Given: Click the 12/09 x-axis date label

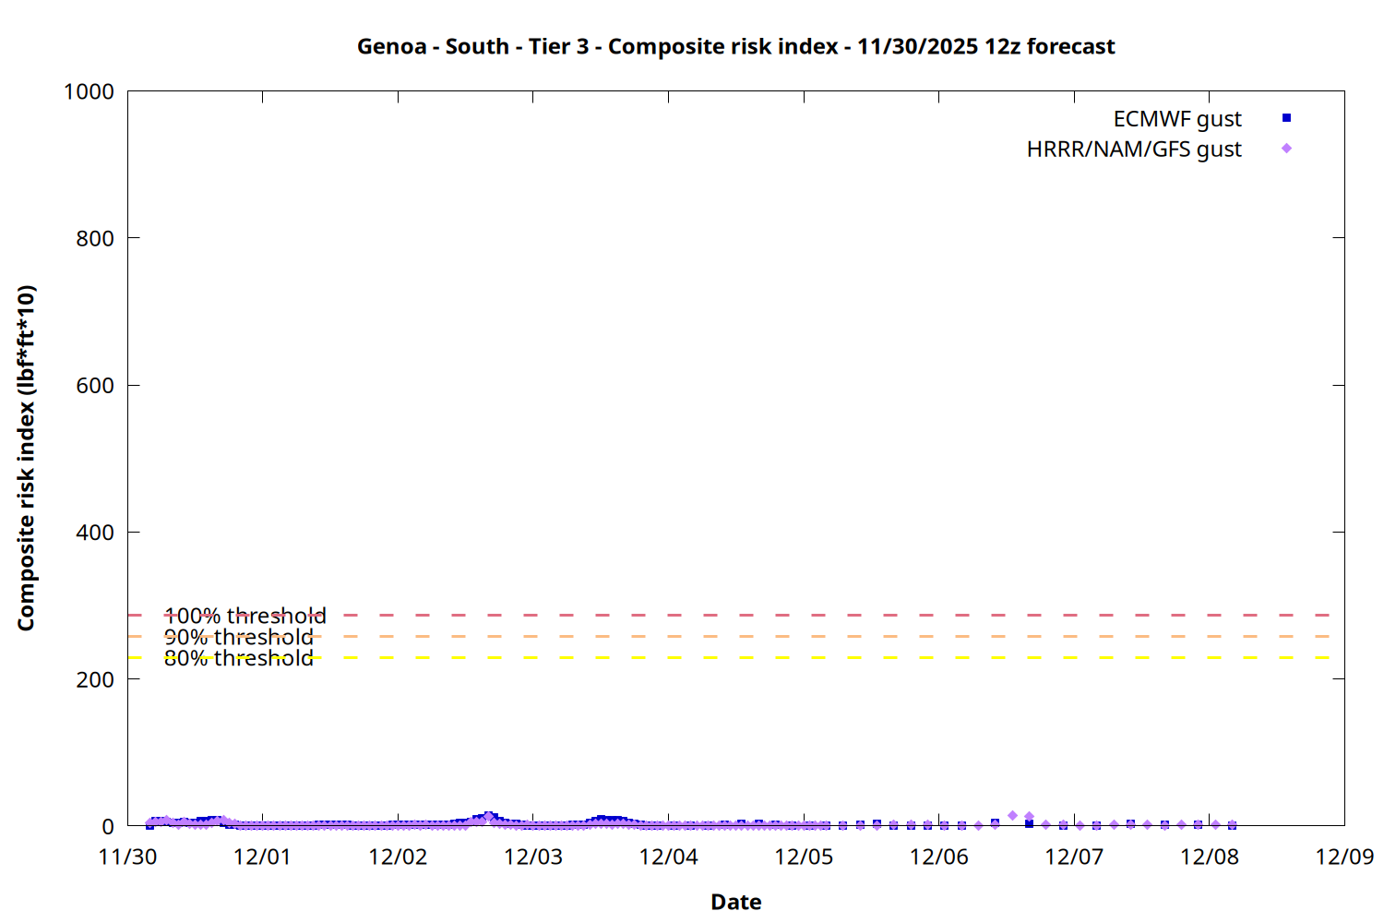Looking at the screenshot, I should tap(1344, 857).
